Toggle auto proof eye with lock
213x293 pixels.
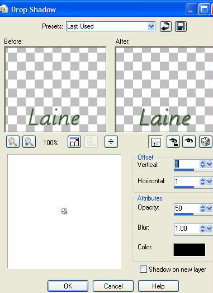(173, 142)
